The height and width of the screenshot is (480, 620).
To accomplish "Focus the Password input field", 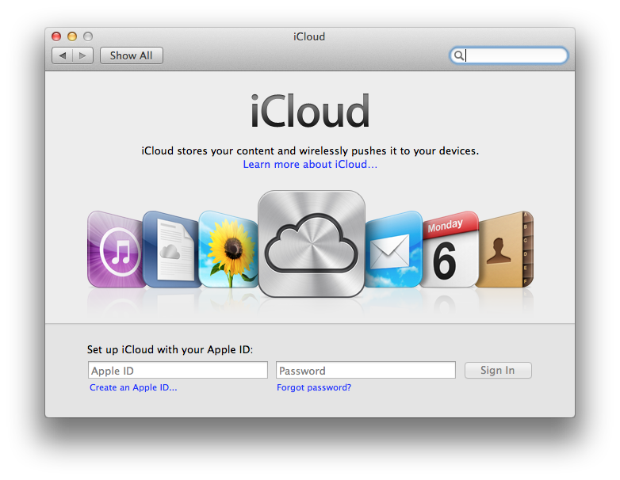I will coord(365,370).
